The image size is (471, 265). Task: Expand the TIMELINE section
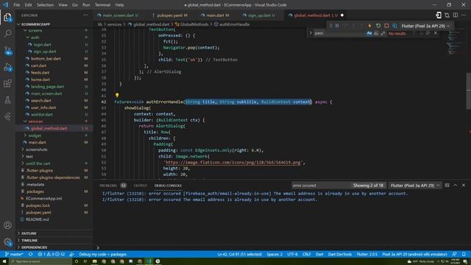coord(29,241)
